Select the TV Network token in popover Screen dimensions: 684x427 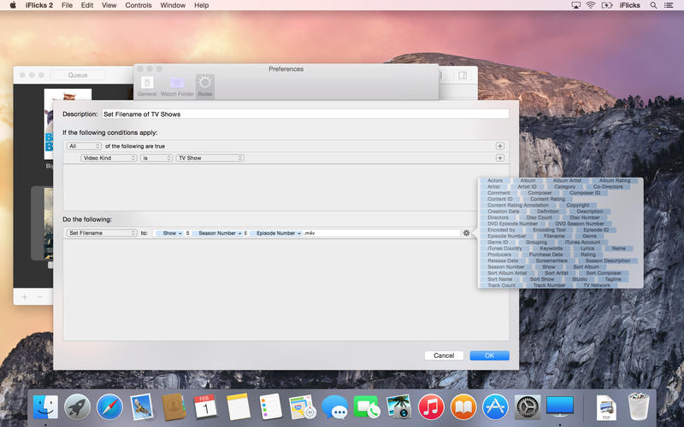click(597, 285)
